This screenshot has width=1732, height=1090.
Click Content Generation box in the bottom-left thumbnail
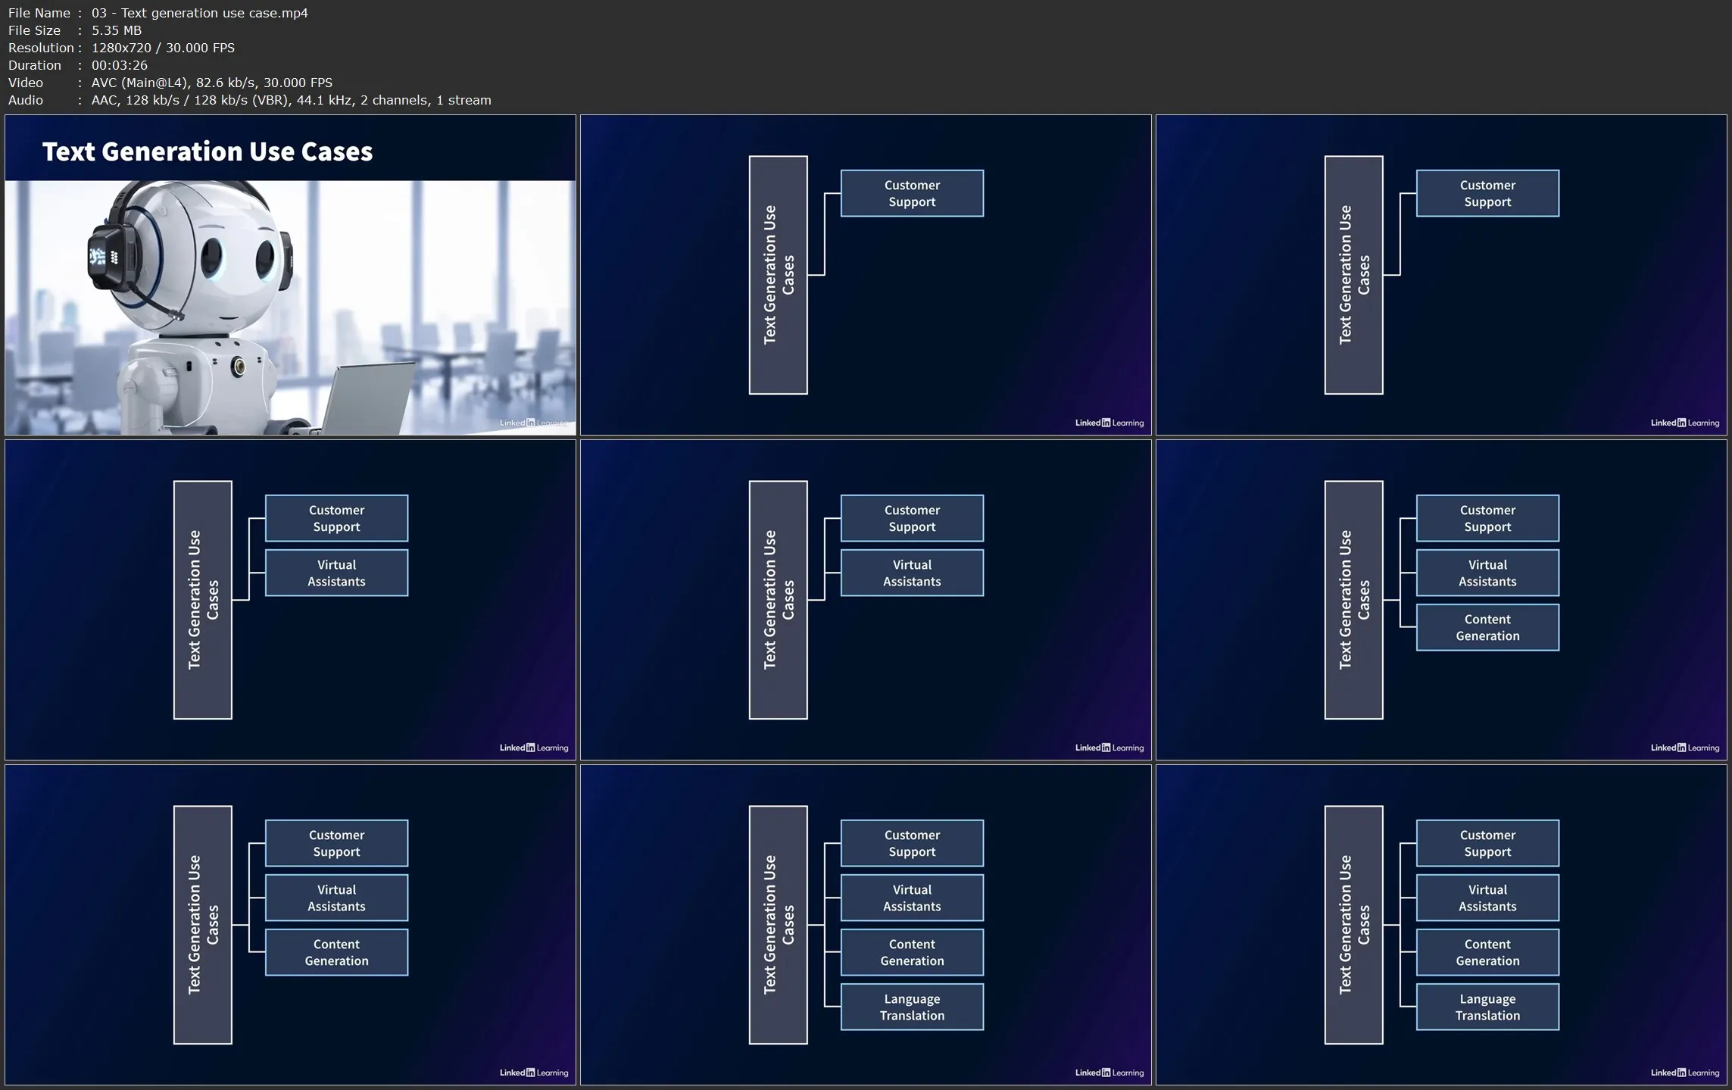click(336, 952)
